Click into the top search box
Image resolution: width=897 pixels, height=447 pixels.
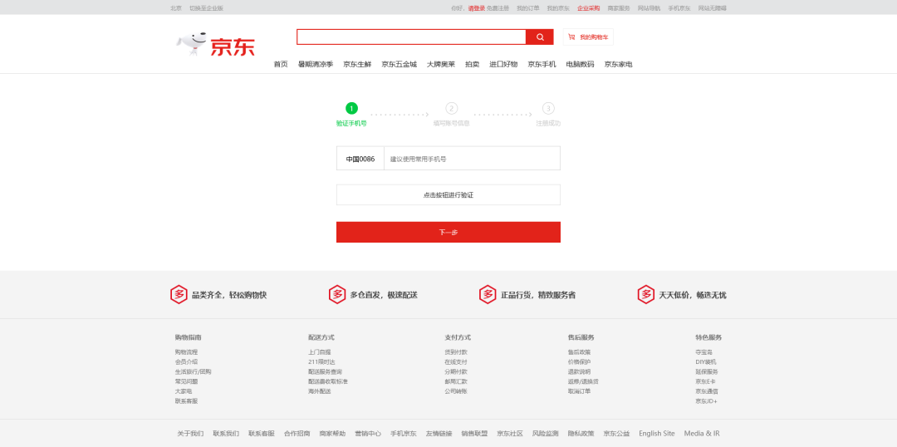411,37
